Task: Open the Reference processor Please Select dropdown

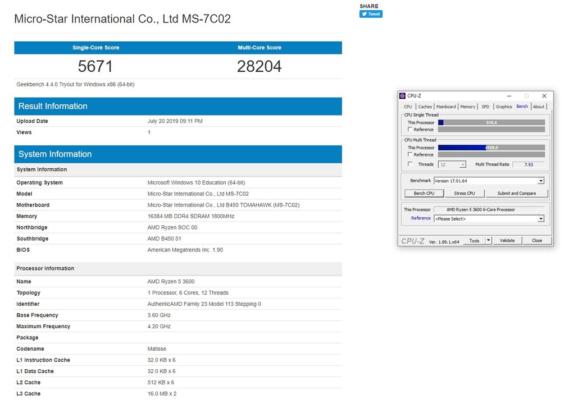Action: point(541,219)
